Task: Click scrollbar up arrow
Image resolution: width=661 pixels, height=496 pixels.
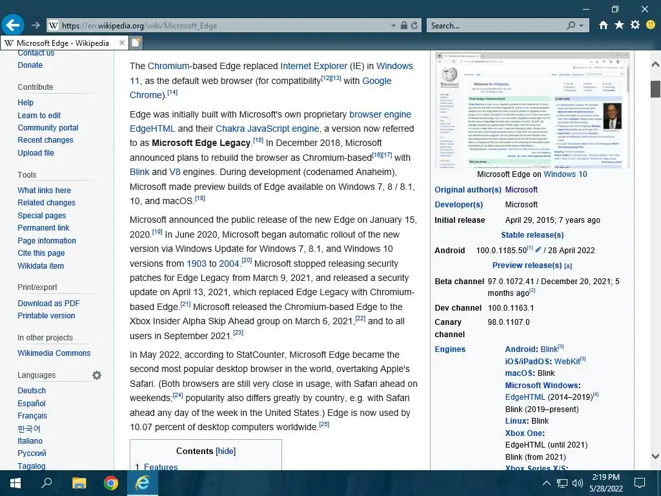Action: [655, 65]
